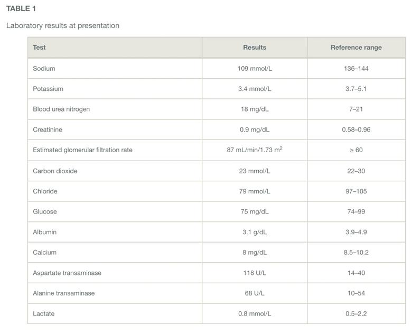Select the Creatinine result 0.9 mg/dL

pos(255,129)
